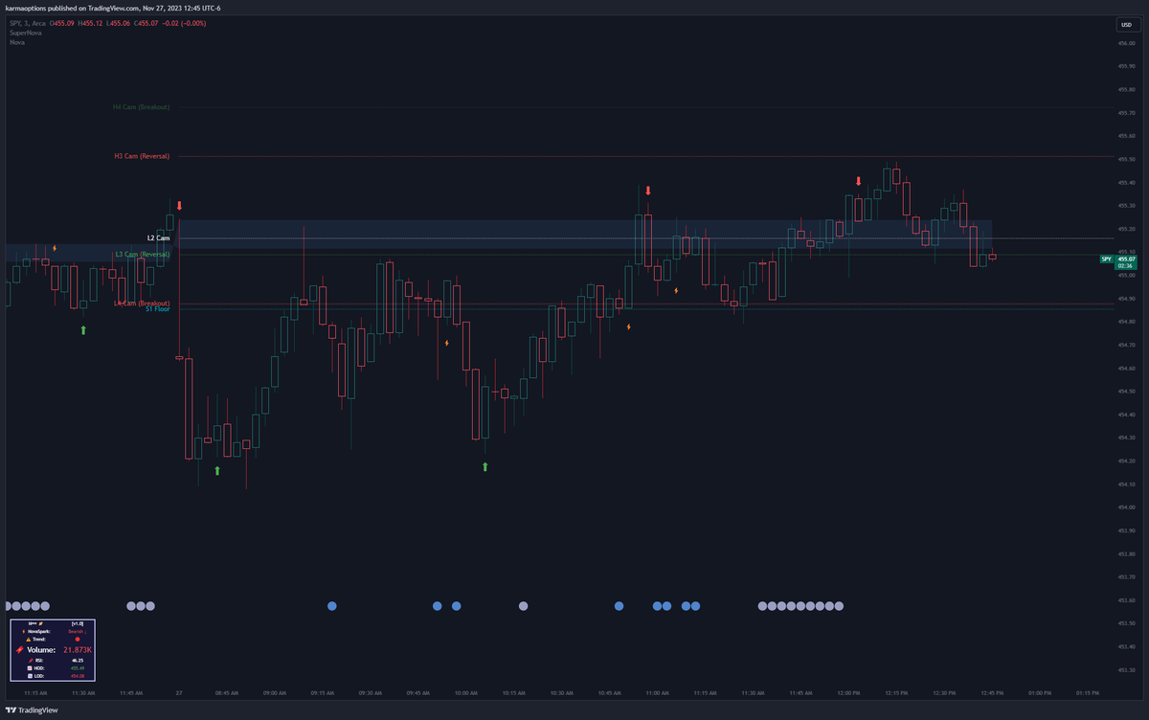Click the pin icon beside RSI
Image resolution: width=1149 pixels, height=720 pixels.
(31, 661)
